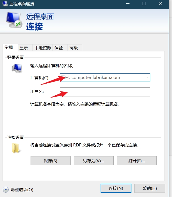Click into the 用户名 text field

pyautogui.click(x=105, y=92)
